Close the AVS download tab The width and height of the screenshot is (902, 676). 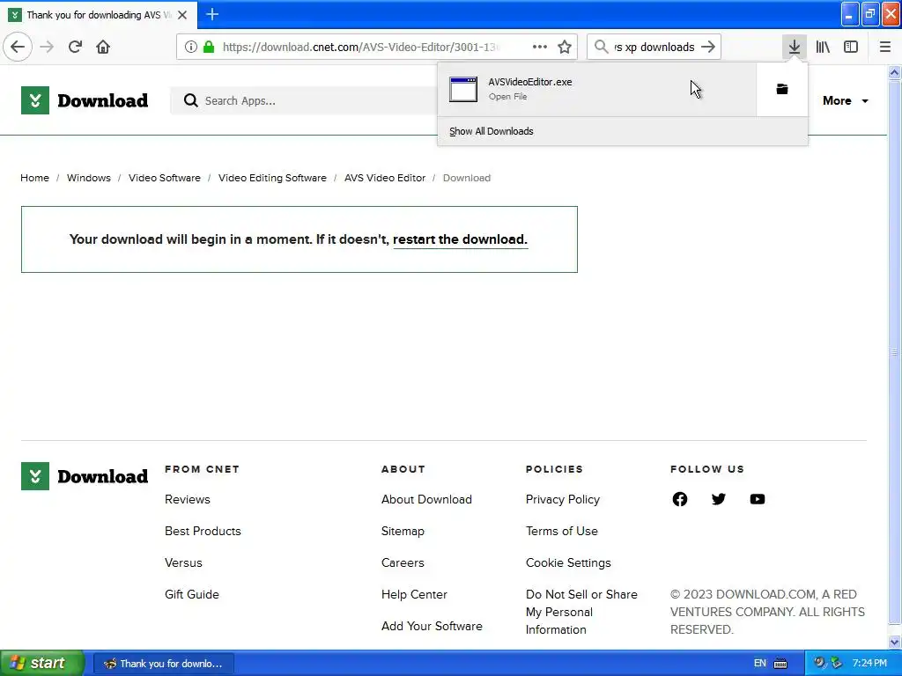pos(182,15)
